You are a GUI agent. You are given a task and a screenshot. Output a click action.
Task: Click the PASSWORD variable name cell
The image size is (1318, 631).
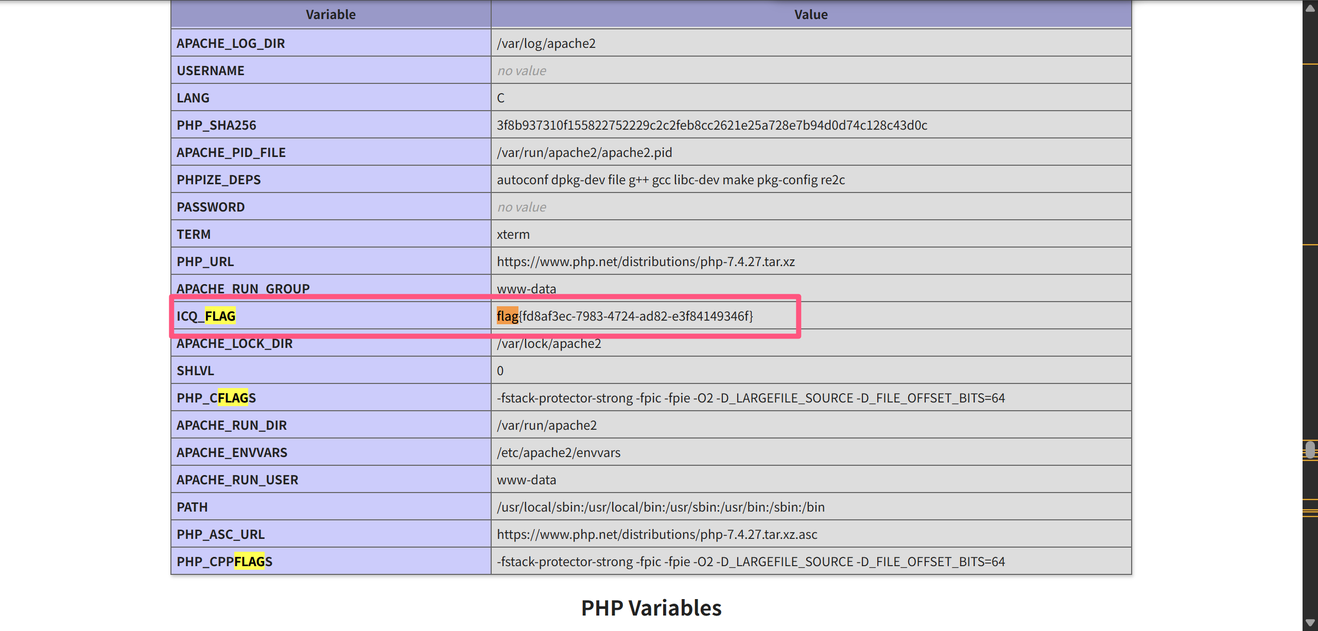point(211,207)
